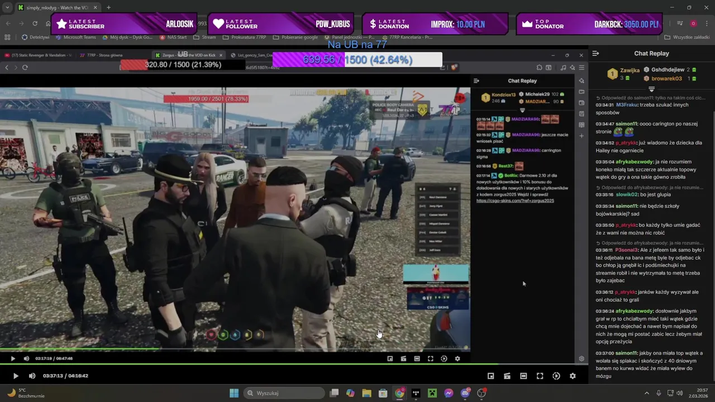Show hidden system tray icons
Image resolution: width=715 pixels, height=402 pixels.
(647, 393)
